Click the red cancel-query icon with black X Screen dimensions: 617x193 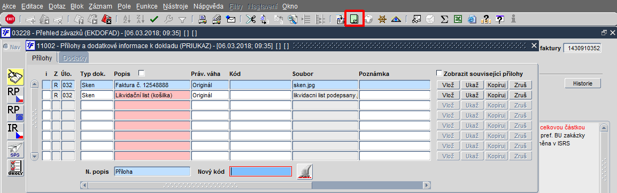pyautogui.click(x=106, y=19)
